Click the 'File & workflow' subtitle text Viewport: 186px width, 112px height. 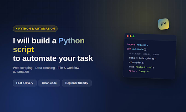coord(68,68)
